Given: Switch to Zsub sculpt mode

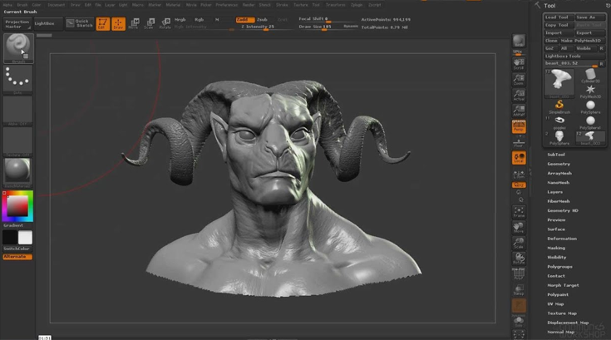Looking at the screenshot, I should point(262,20).
